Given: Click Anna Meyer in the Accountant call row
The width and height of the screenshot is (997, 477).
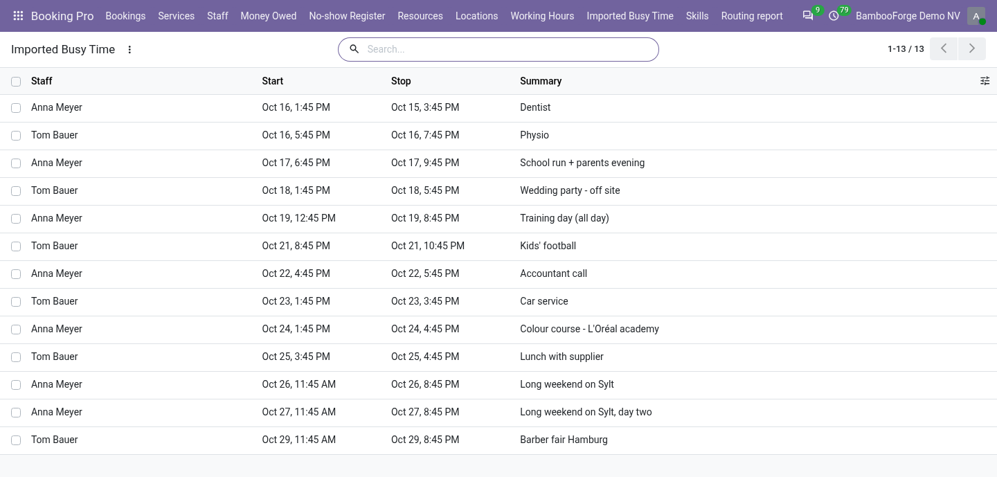Looking at the screenshot, I should click(x=57, y=273).
